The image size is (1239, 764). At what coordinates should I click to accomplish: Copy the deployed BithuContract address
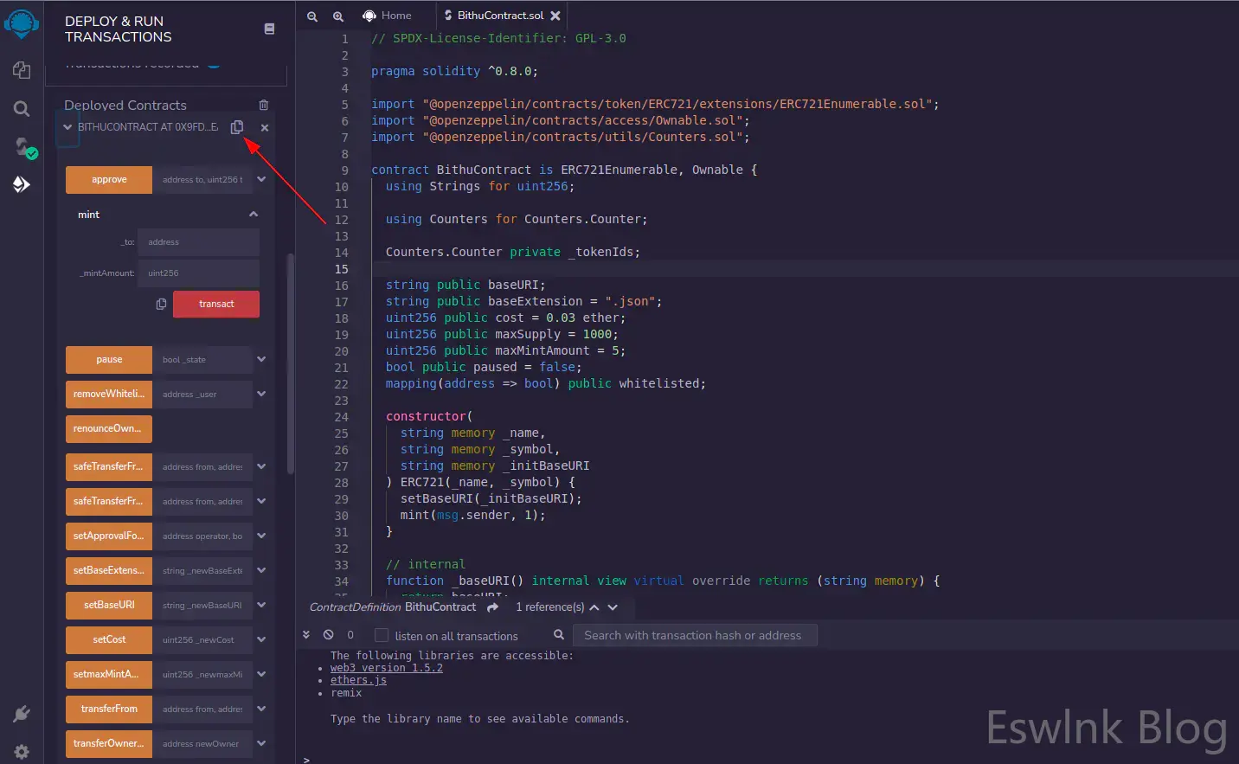[x=237, y=127]
